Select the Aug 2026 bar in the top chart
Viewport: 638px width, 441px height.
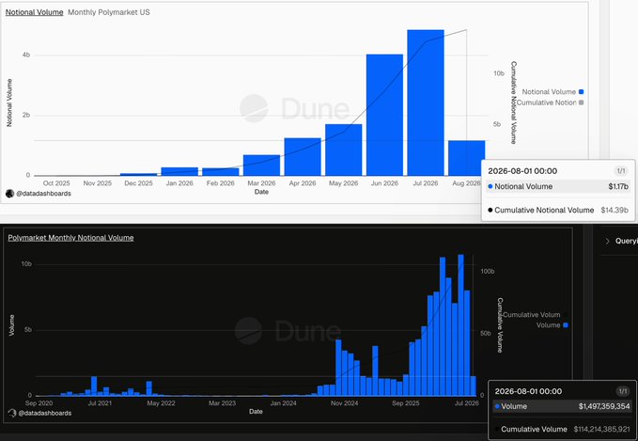466,158
